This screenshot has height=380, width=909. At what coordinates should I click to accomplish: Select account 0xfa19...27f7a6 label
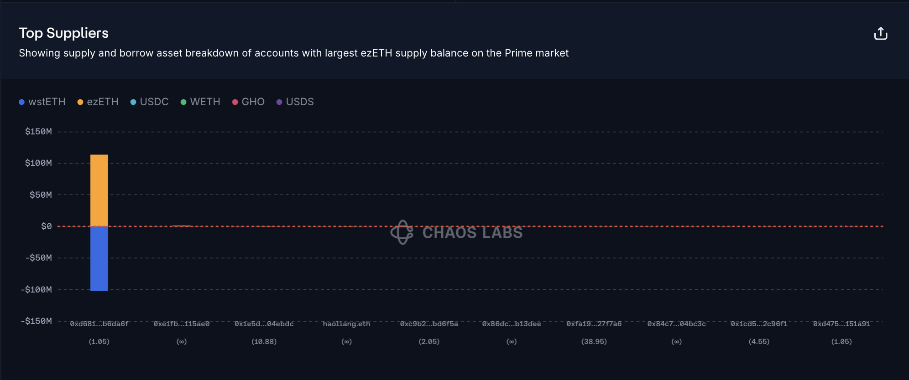[x=594, y=324]
